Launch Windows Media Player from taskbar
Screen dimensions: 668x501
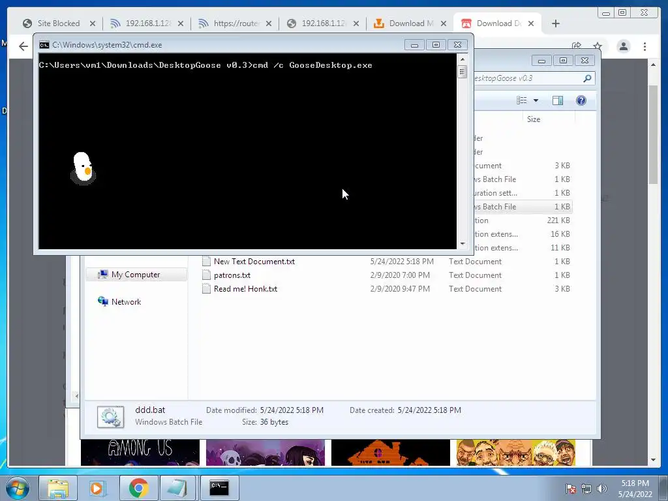pos(98,488)
